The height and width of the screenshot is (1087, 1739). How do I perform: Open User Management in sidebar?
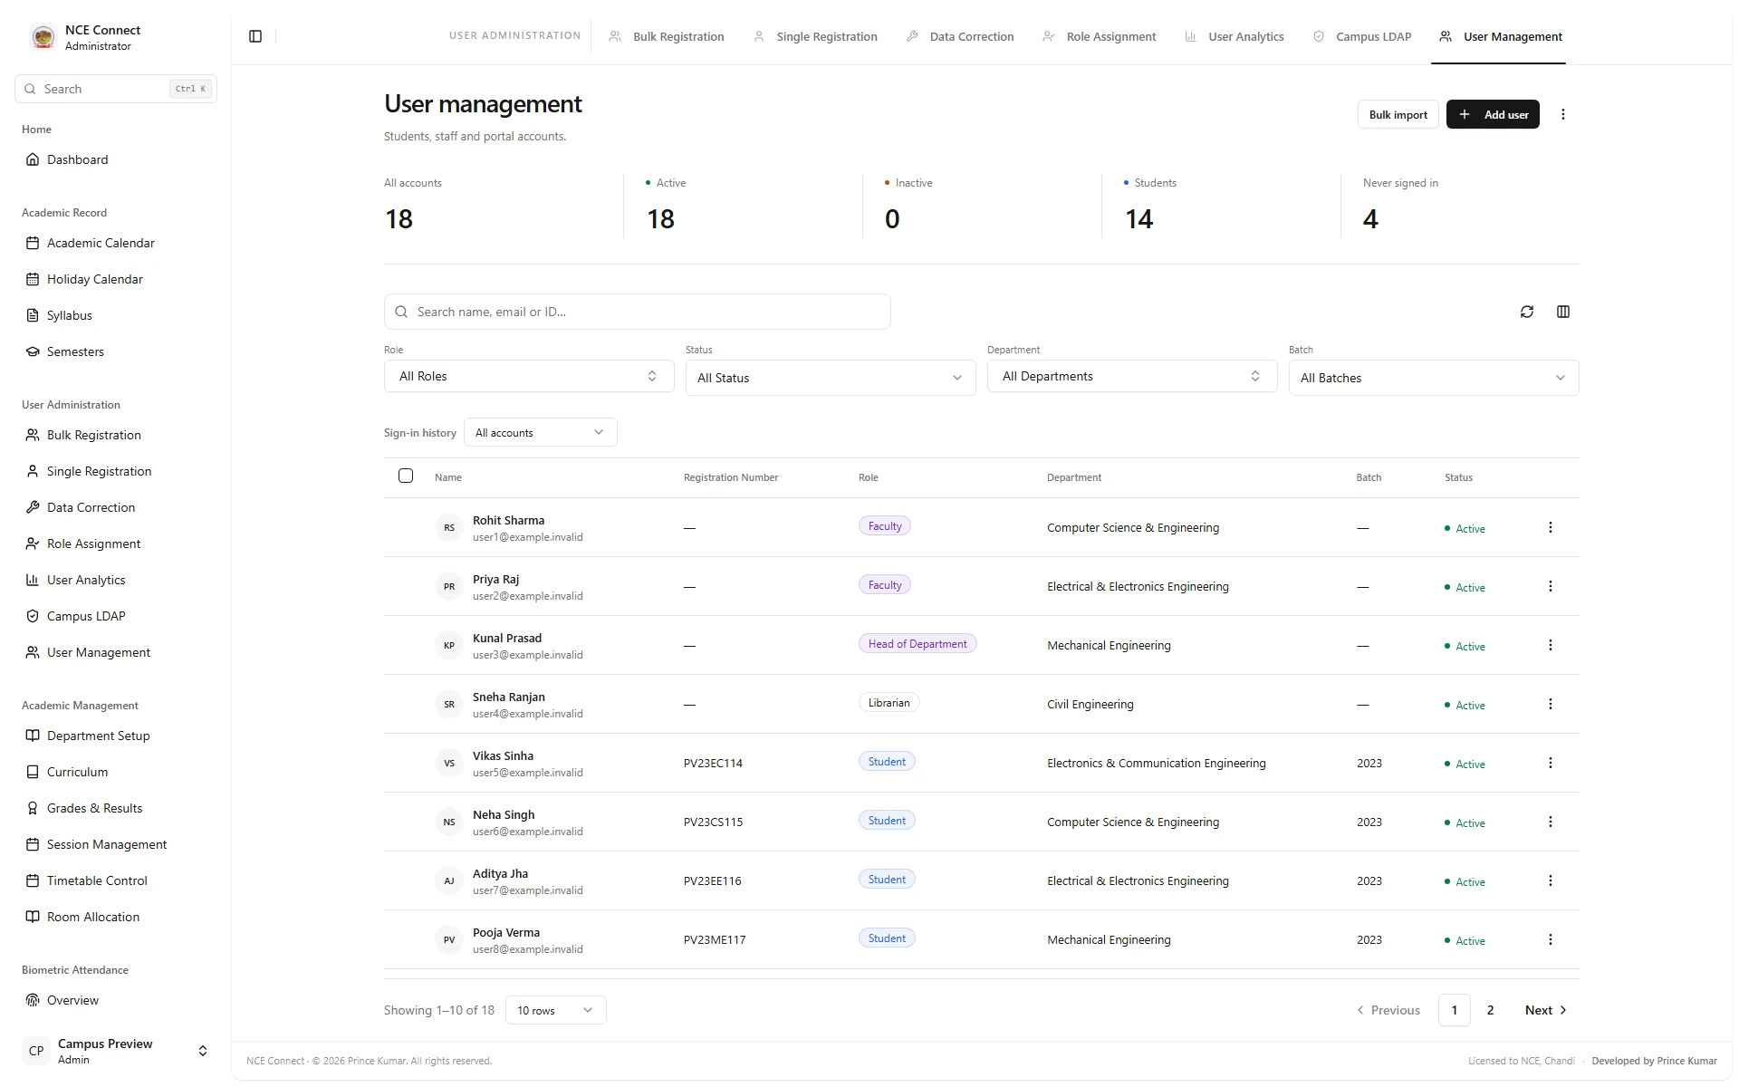116,652
